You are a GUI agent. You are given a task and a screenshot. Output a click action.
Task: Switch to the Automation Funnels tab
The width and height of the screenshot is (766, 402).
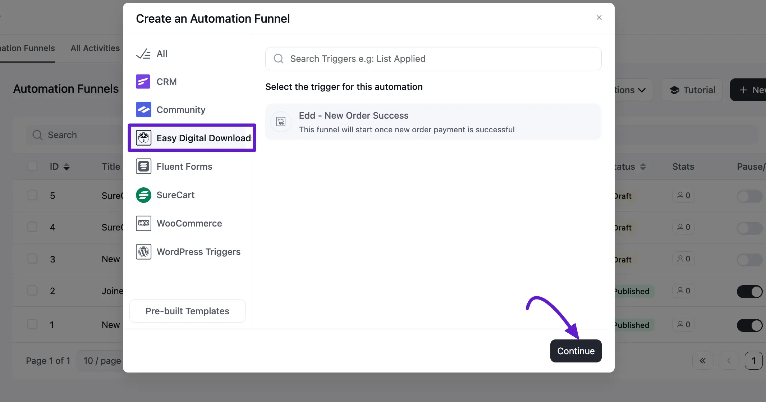27,48
